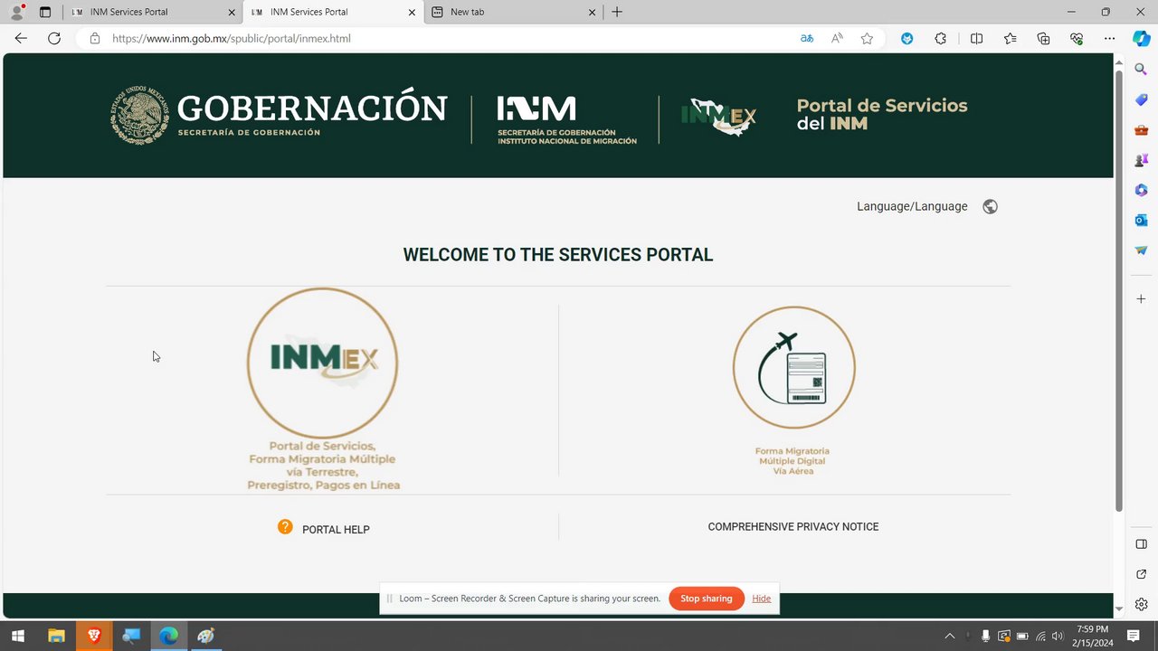Open the Copilot sidebar icon
The image size is (1158, 651).
pyautogui.click(x=1142, y=38)
